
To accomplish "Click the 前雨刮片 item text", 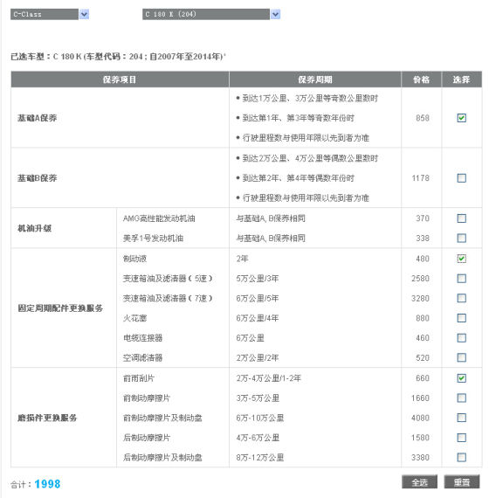I will pos(139,378).
